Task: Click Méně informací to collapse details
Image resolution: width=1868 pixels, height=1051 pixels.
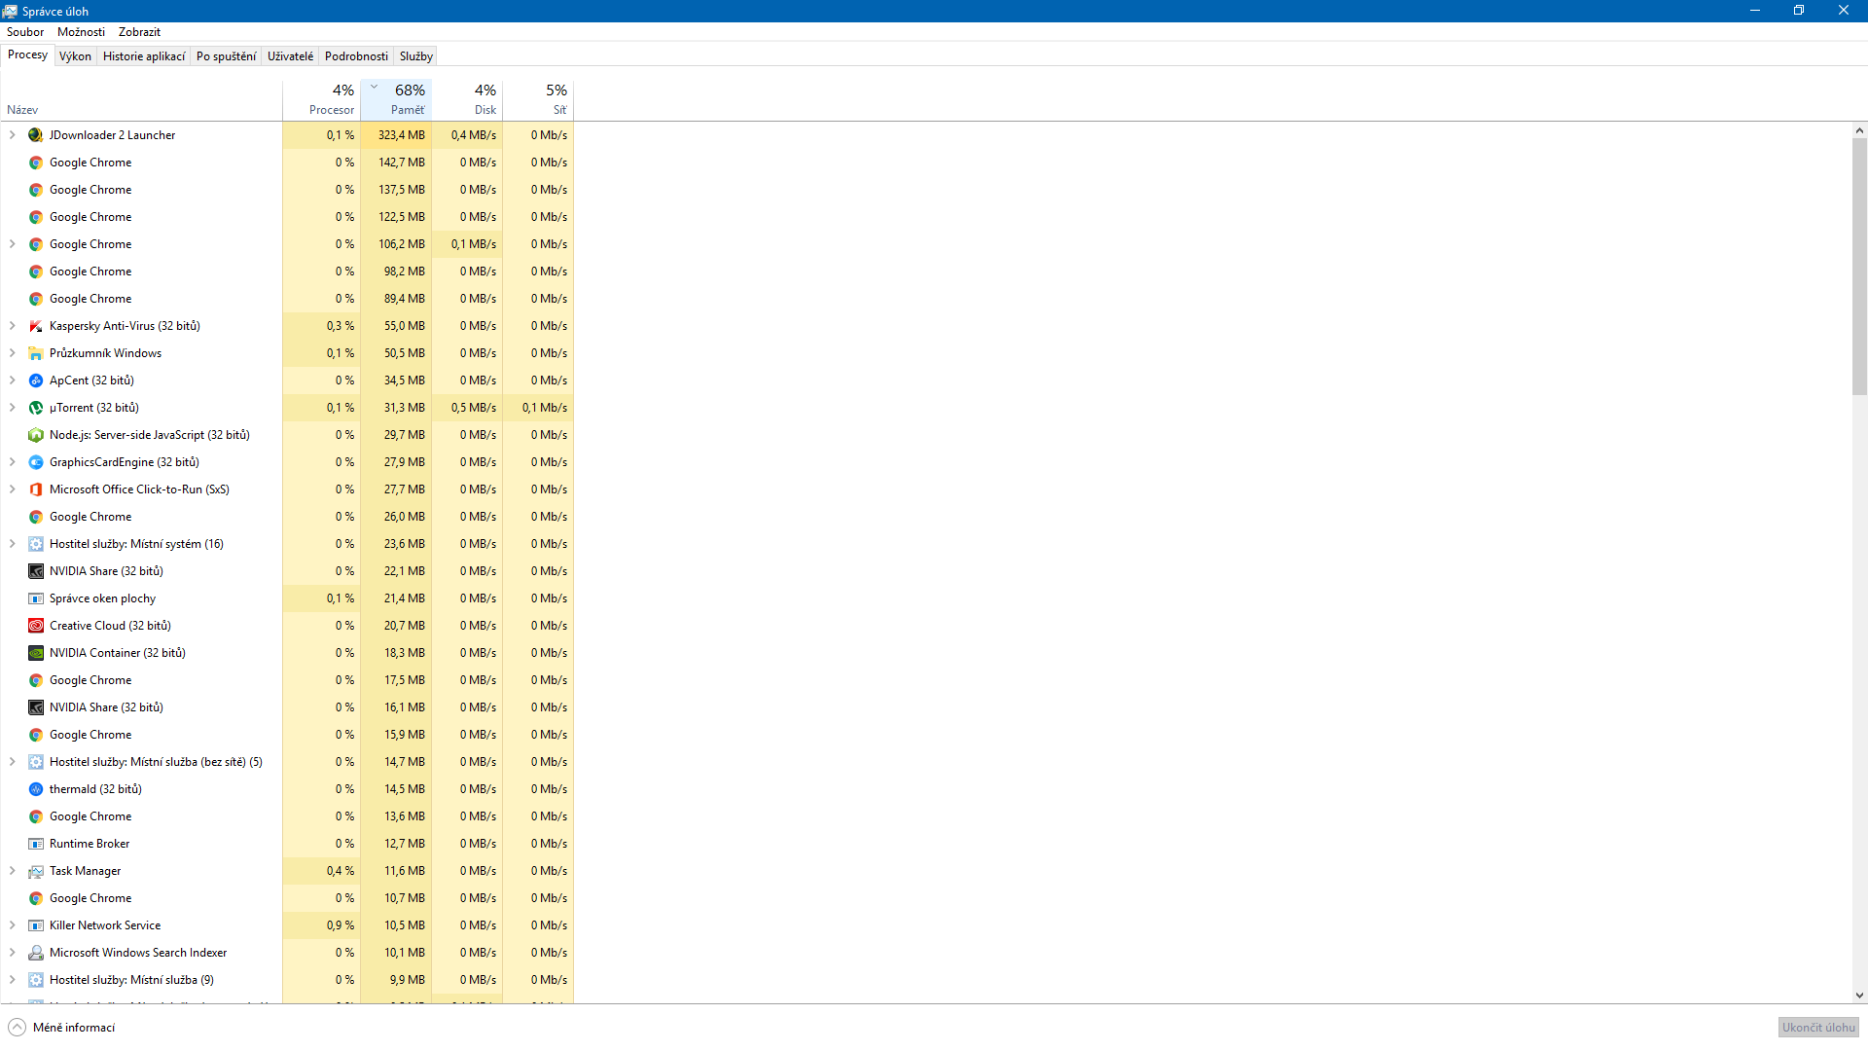Action: 61,1028
